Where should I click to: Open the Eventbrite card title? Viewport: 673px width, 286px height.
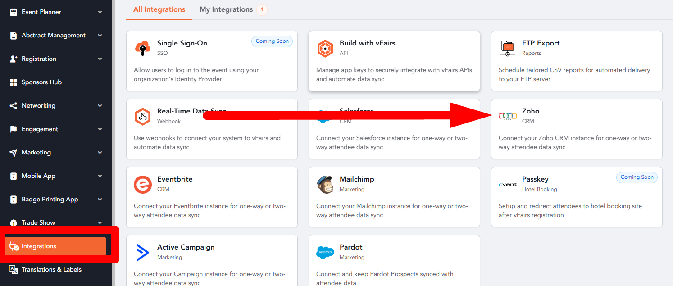coord(175,179)
